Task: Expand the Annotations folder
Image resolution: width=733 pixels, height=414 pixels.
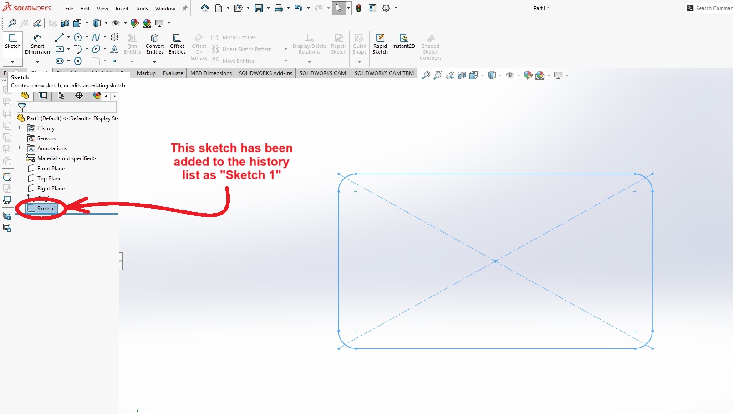Action: [x=20, y=148]
